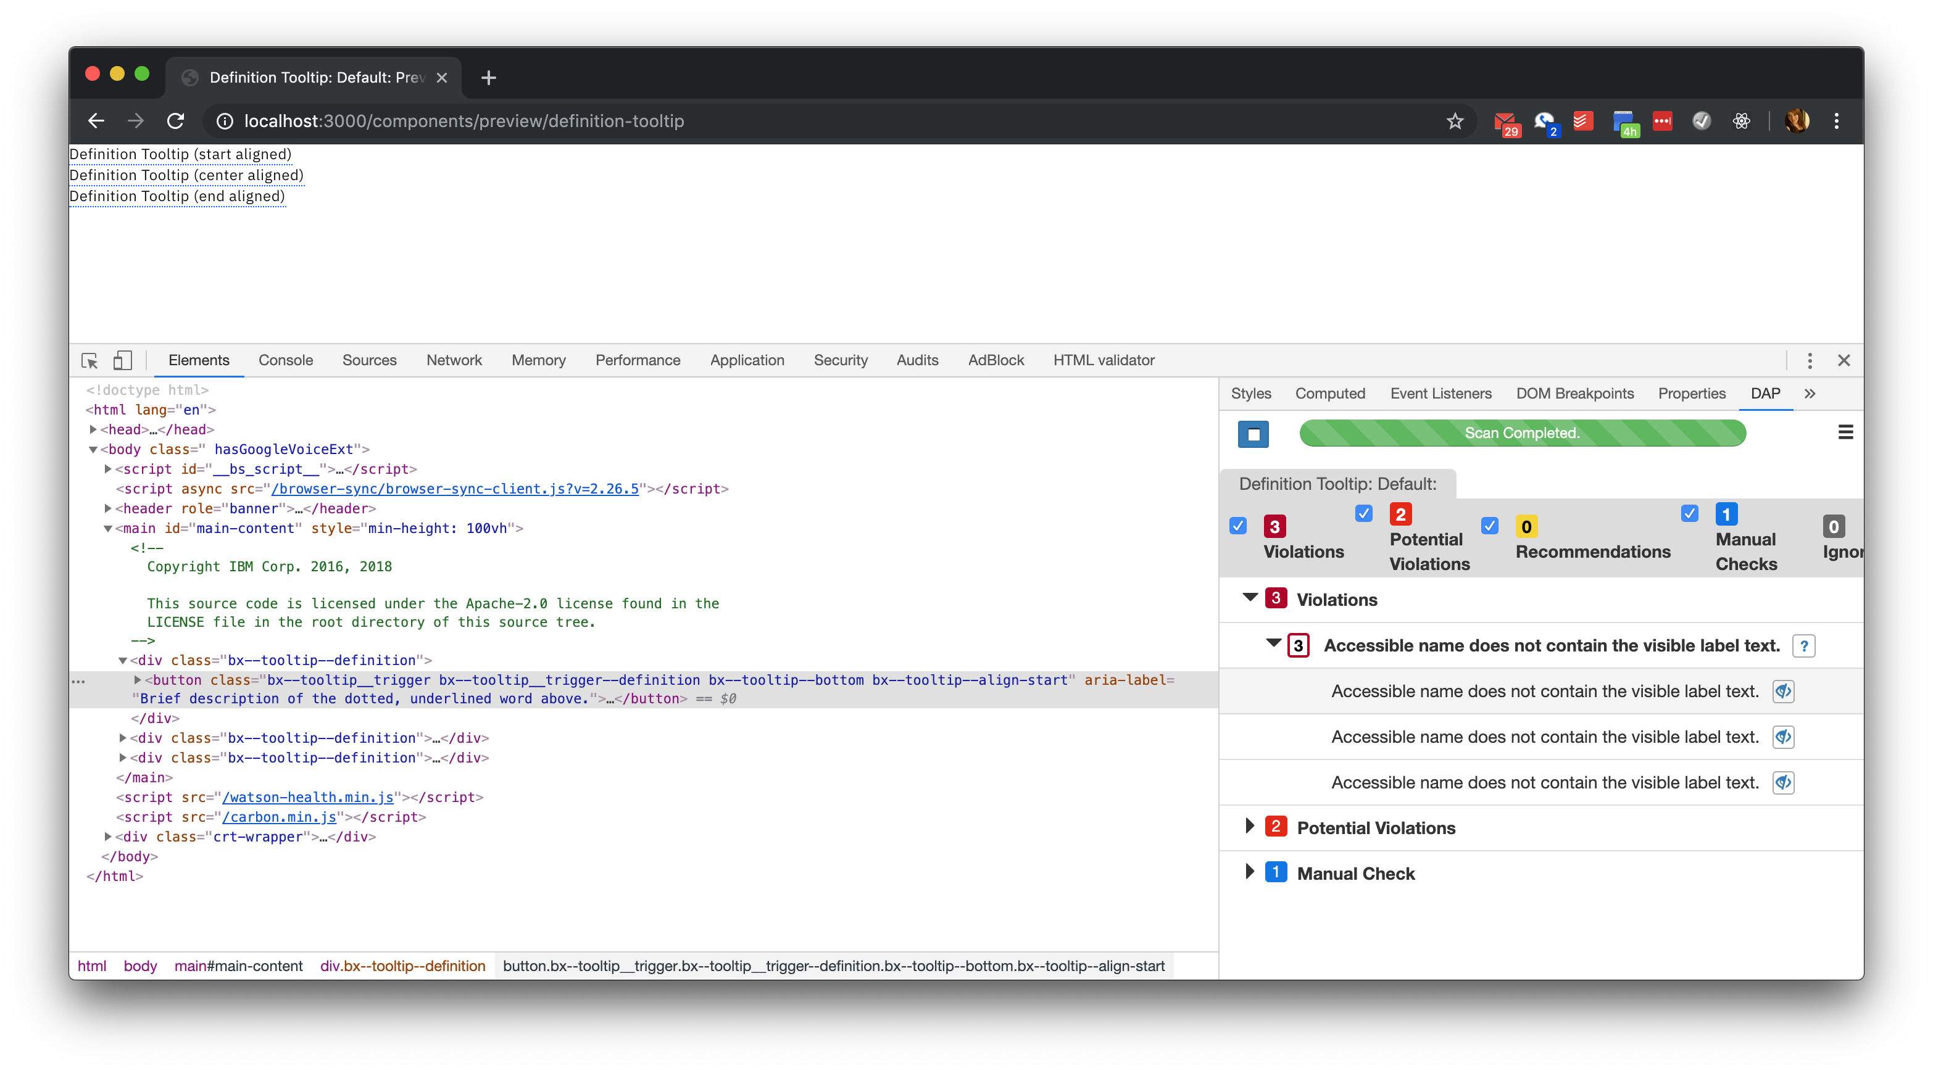
Task: Expand the Potential Violations section
Action: [1249, 827]
